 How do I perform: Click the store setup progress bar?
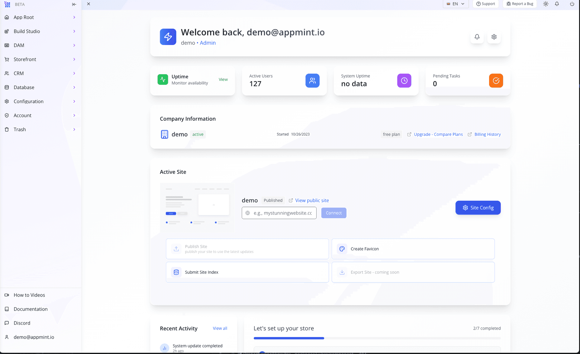[377, 338]
